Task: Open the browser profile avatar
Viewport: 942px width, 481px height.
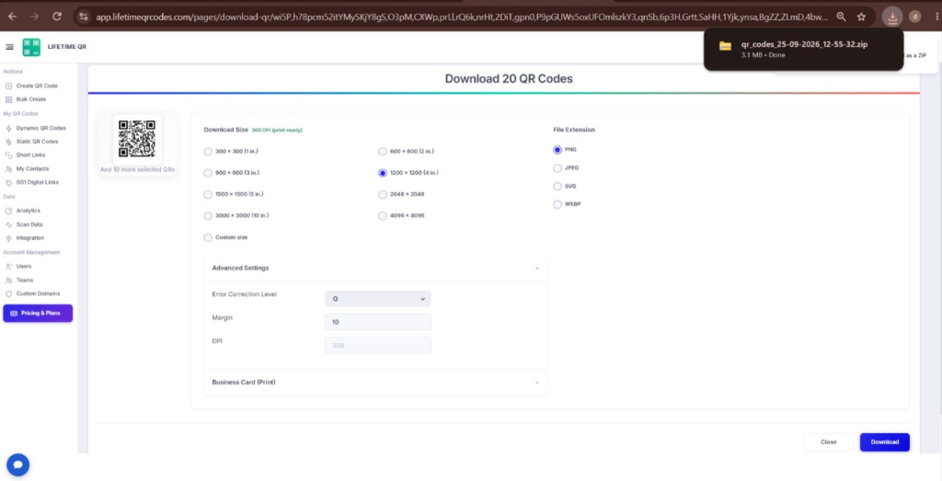Action: pos(914,17)
